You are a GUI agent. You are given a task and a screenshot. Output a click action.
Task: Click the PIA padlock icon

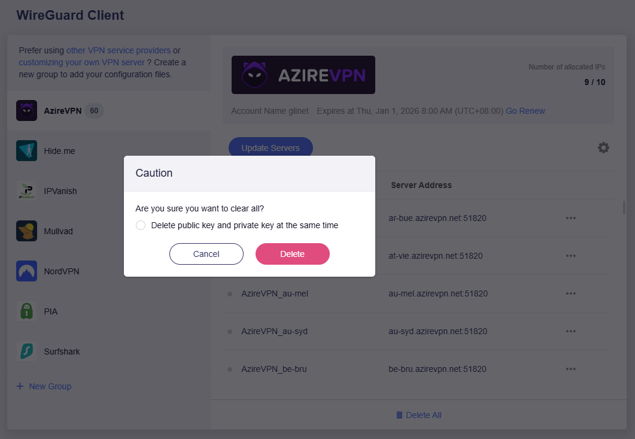[26, 311]
